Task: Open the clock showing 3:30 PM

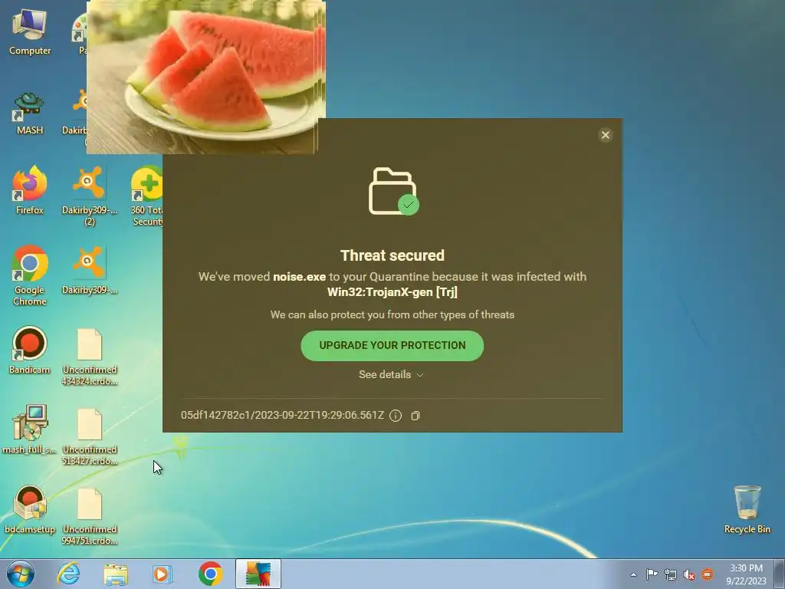Action: (x=746, y=574)
